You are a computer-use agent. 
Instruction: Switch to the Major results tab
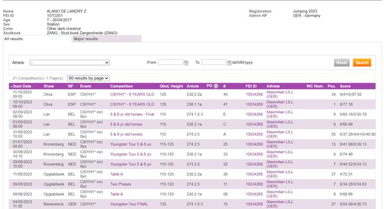click(106, 39)
